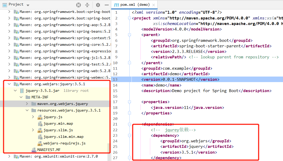283x161 pixels.
Task: Click spring-test library icon
Action: point(16,64)
